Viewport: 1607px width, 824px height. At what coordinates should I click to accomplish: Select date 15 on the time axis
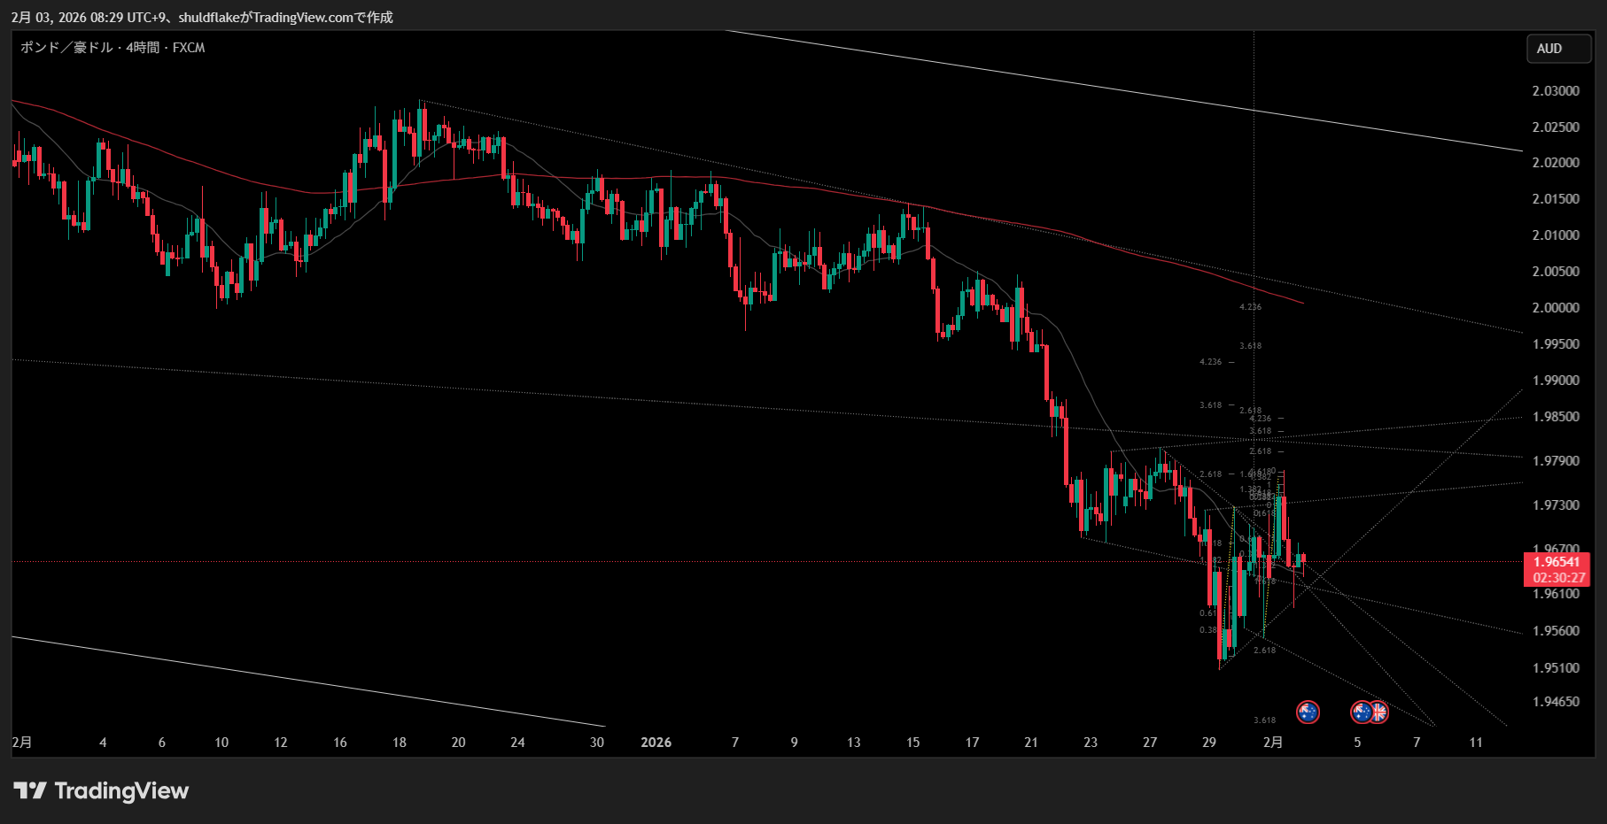point(912,743)
